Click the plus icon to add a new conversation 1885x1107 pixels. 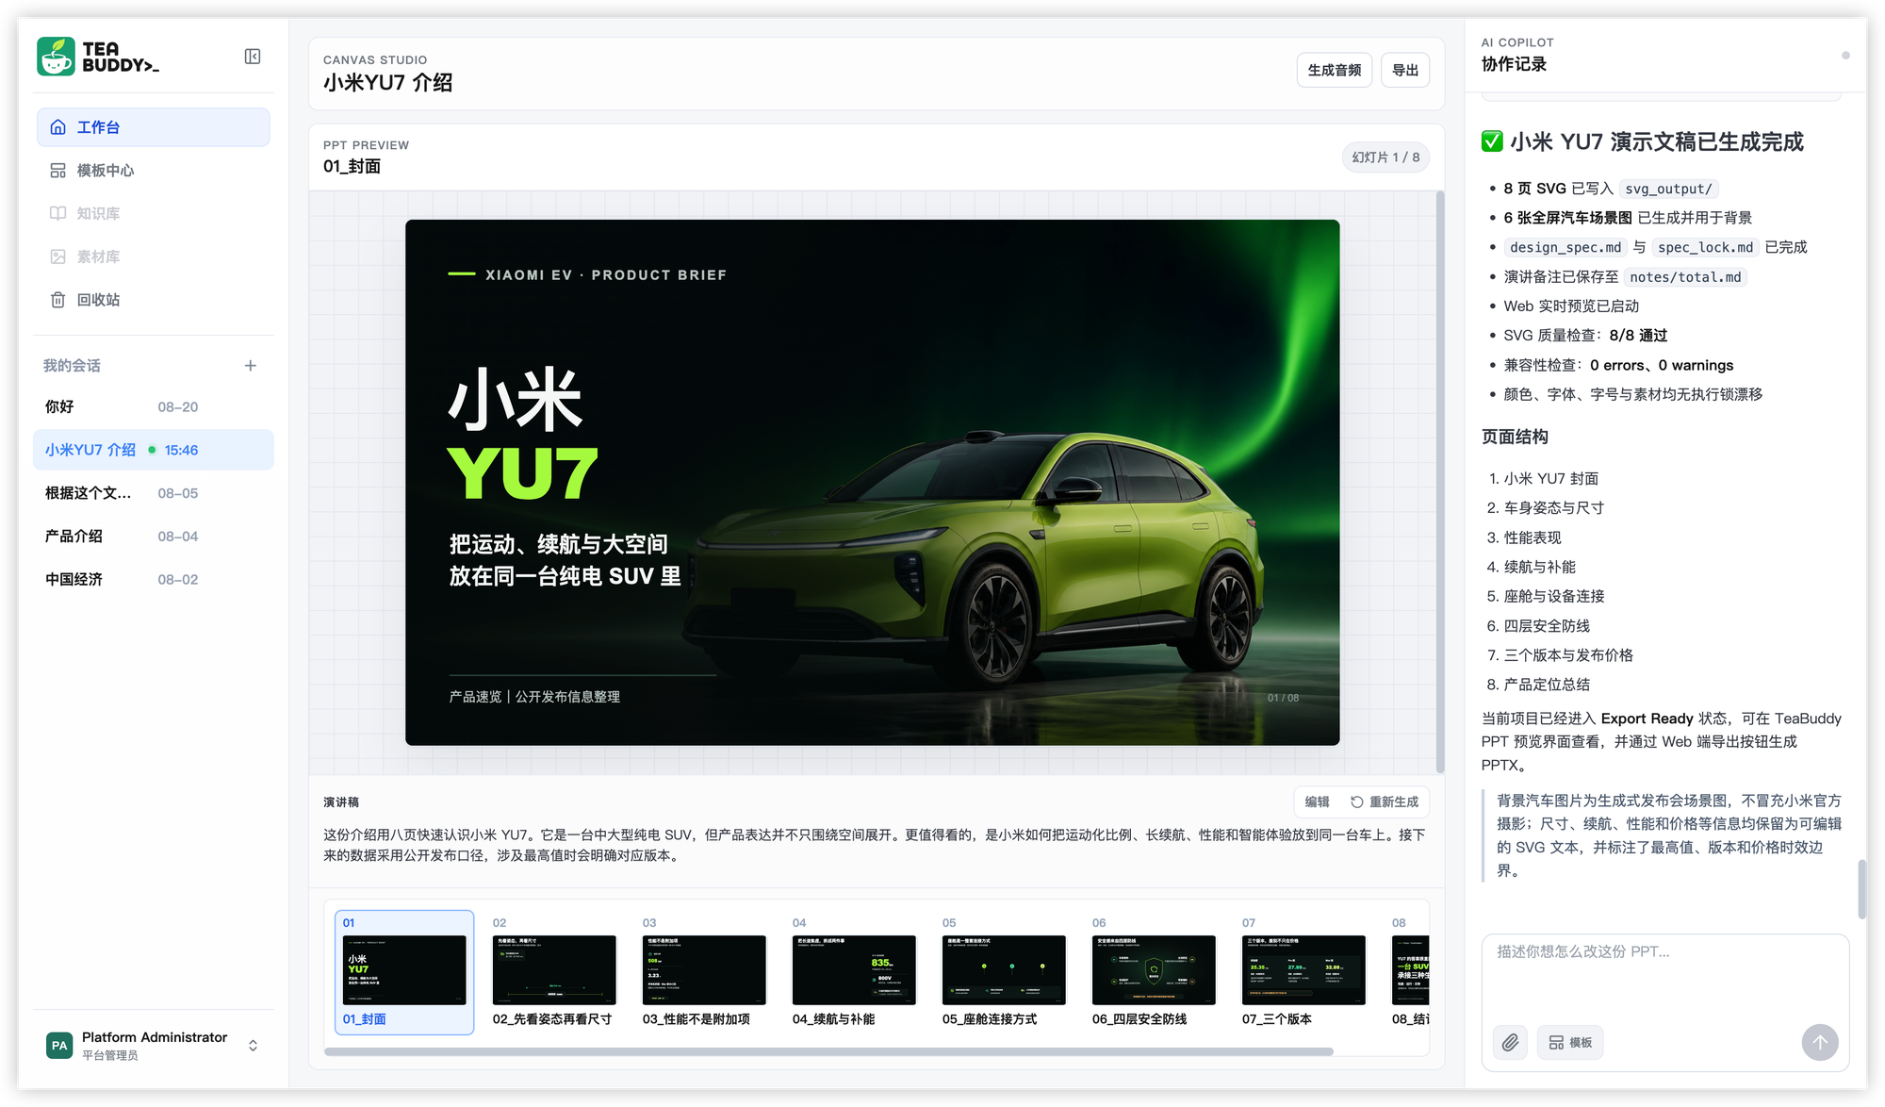[251, 366]
